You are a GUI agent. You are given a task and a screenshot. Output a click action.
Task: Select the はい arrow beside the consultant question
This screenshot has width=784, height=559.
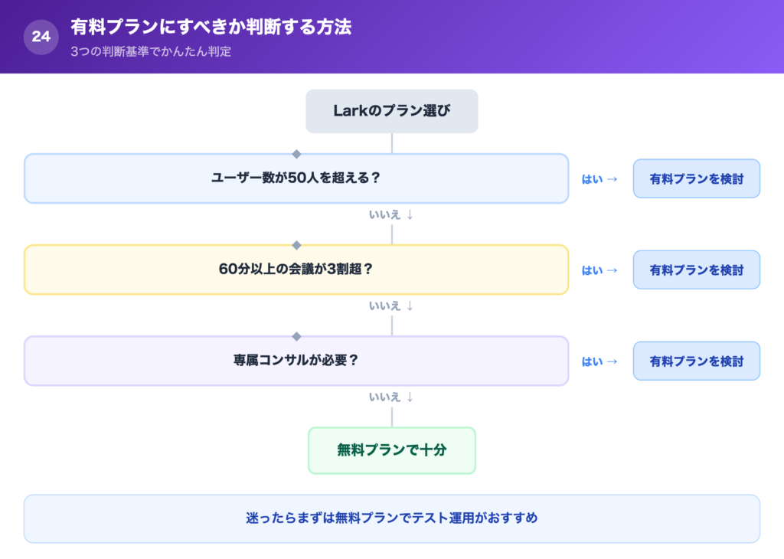tap(598, 361)
